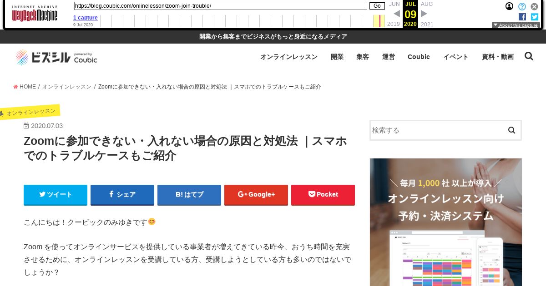Select year 2019 in Wayback
546x286 pixels.
(x=394, y=24)
